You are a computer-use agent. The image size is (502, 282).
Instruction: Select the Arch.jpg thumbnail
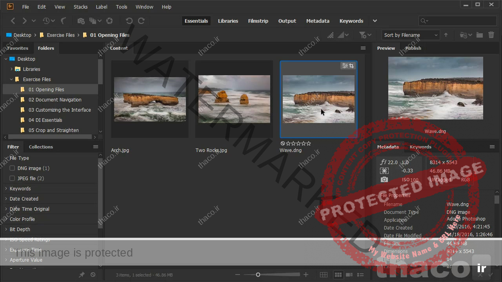click(150, 99)
